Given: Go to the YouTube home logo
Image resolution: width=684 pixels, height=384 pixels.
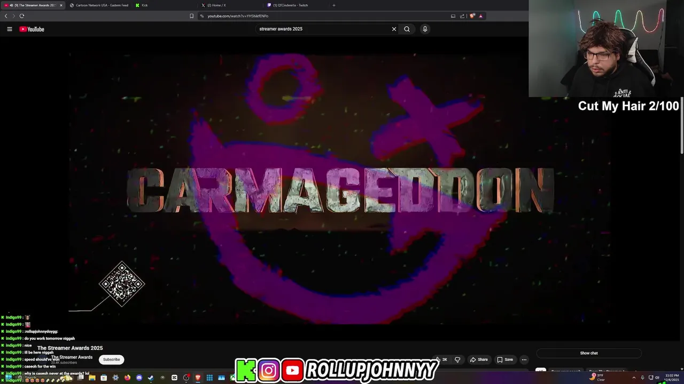Looking at the screenshot, I should pos(32,29).
